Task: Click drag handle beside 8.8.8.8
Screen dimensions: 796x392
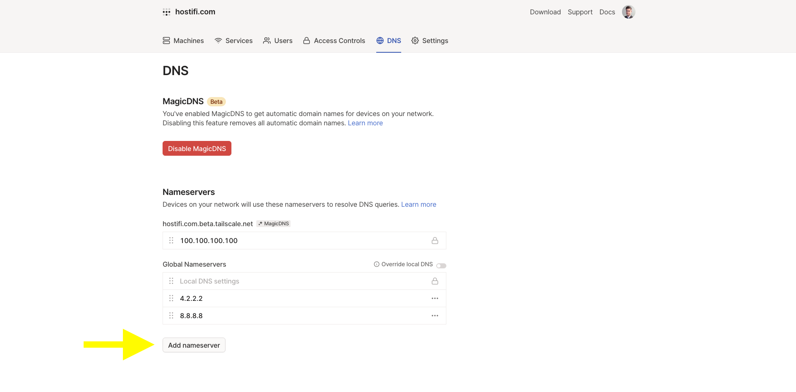Action: tap(171, 316)
